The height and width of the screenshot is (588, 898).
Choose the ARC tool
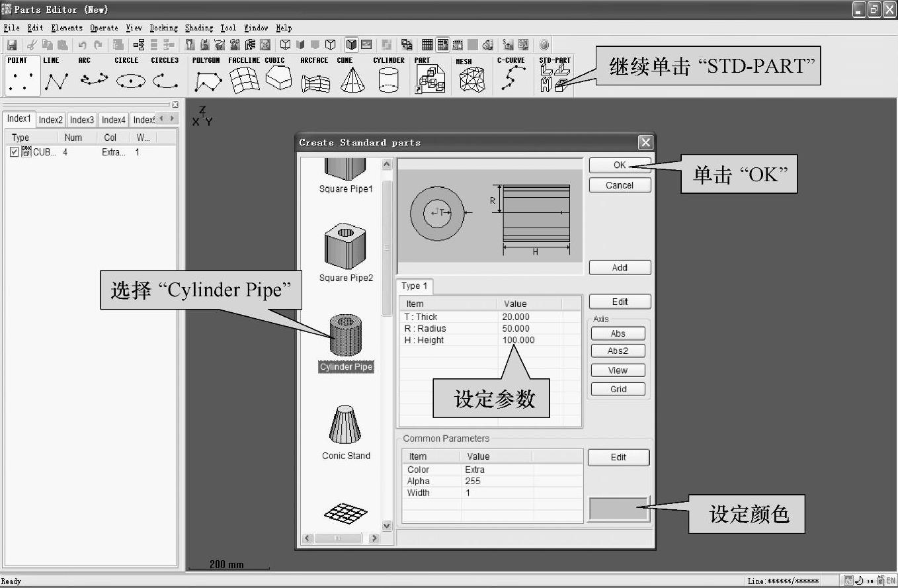(93, 76)
